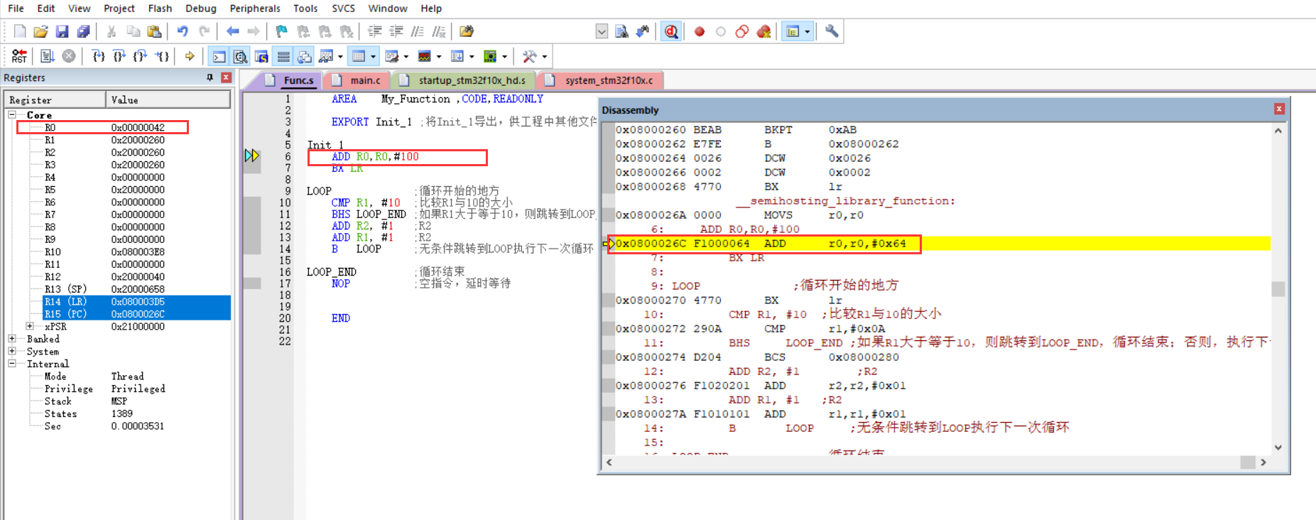Kill all breakpoints icon
This screenshot has height=520, width=1316.
click(763, 31)
